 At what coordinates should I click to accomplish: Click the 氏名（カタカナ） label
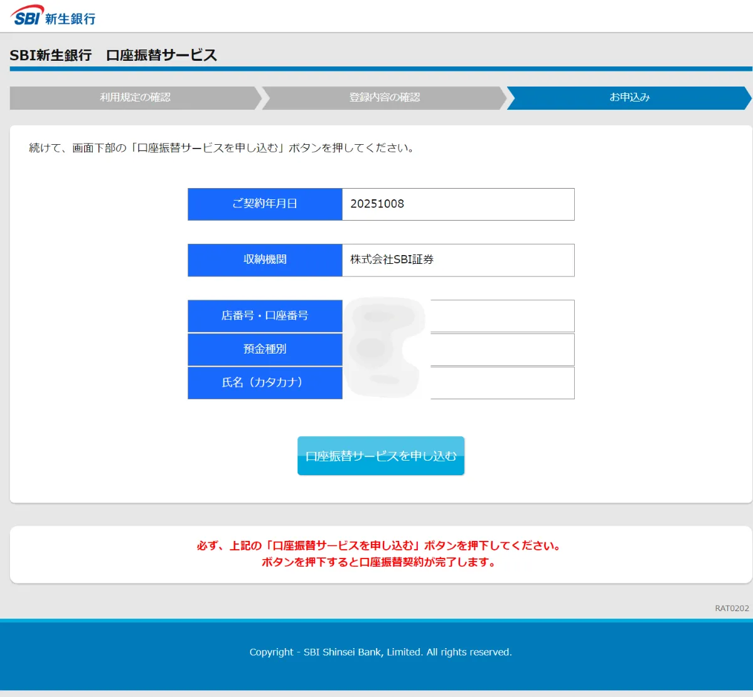pyautogui.click(x=265, y=382)
